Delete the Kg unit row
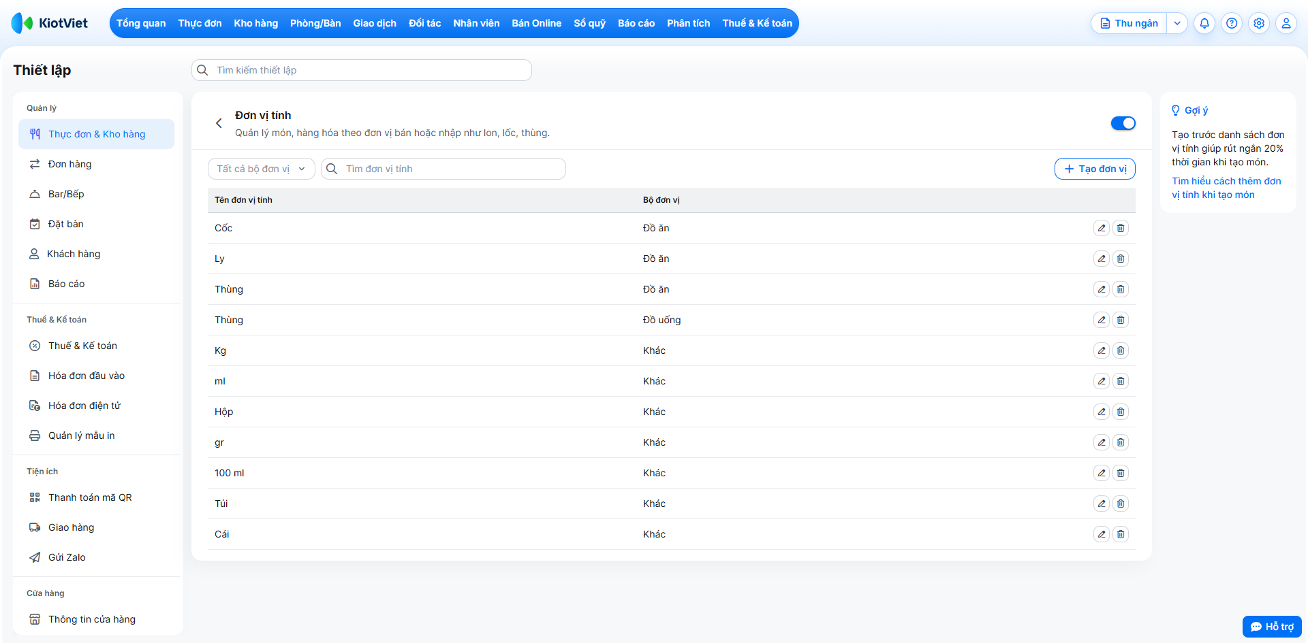Image resolution: width=1308 pixels, height=643 pixels. click(x=1121, y=350)
